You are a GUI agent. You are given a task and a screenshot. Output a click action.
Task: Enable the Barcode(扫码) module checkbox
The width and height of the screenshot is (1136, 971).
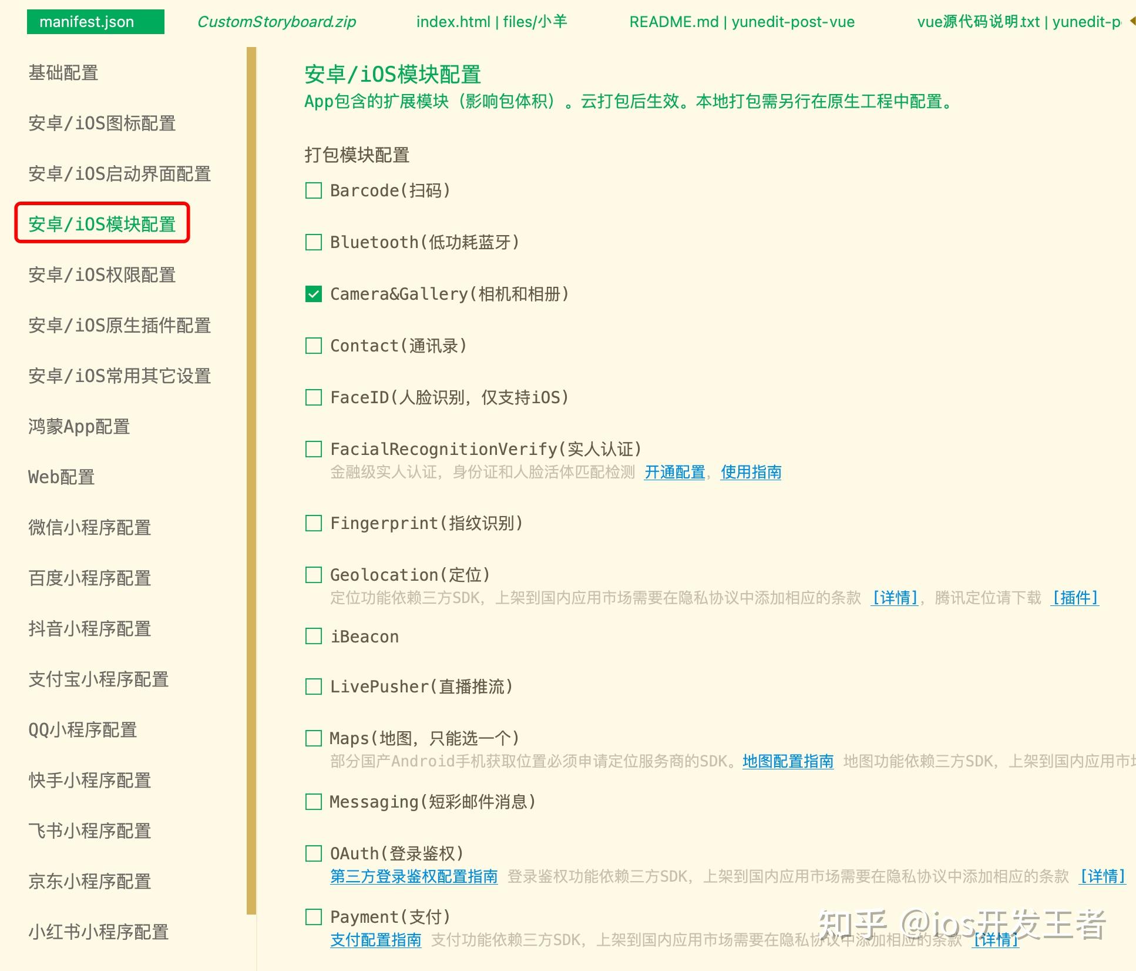[x=313, y=190]
